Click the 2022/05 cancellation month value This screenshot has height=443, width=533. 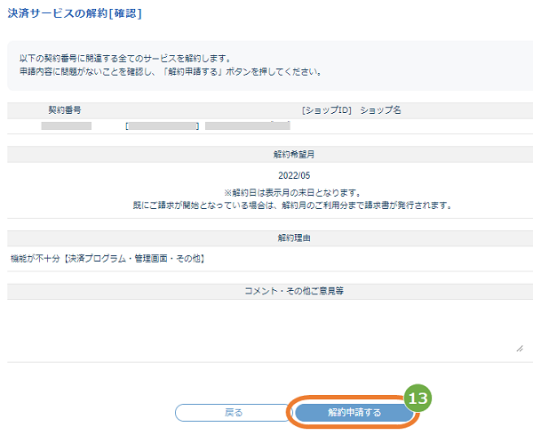pos(294,175)
